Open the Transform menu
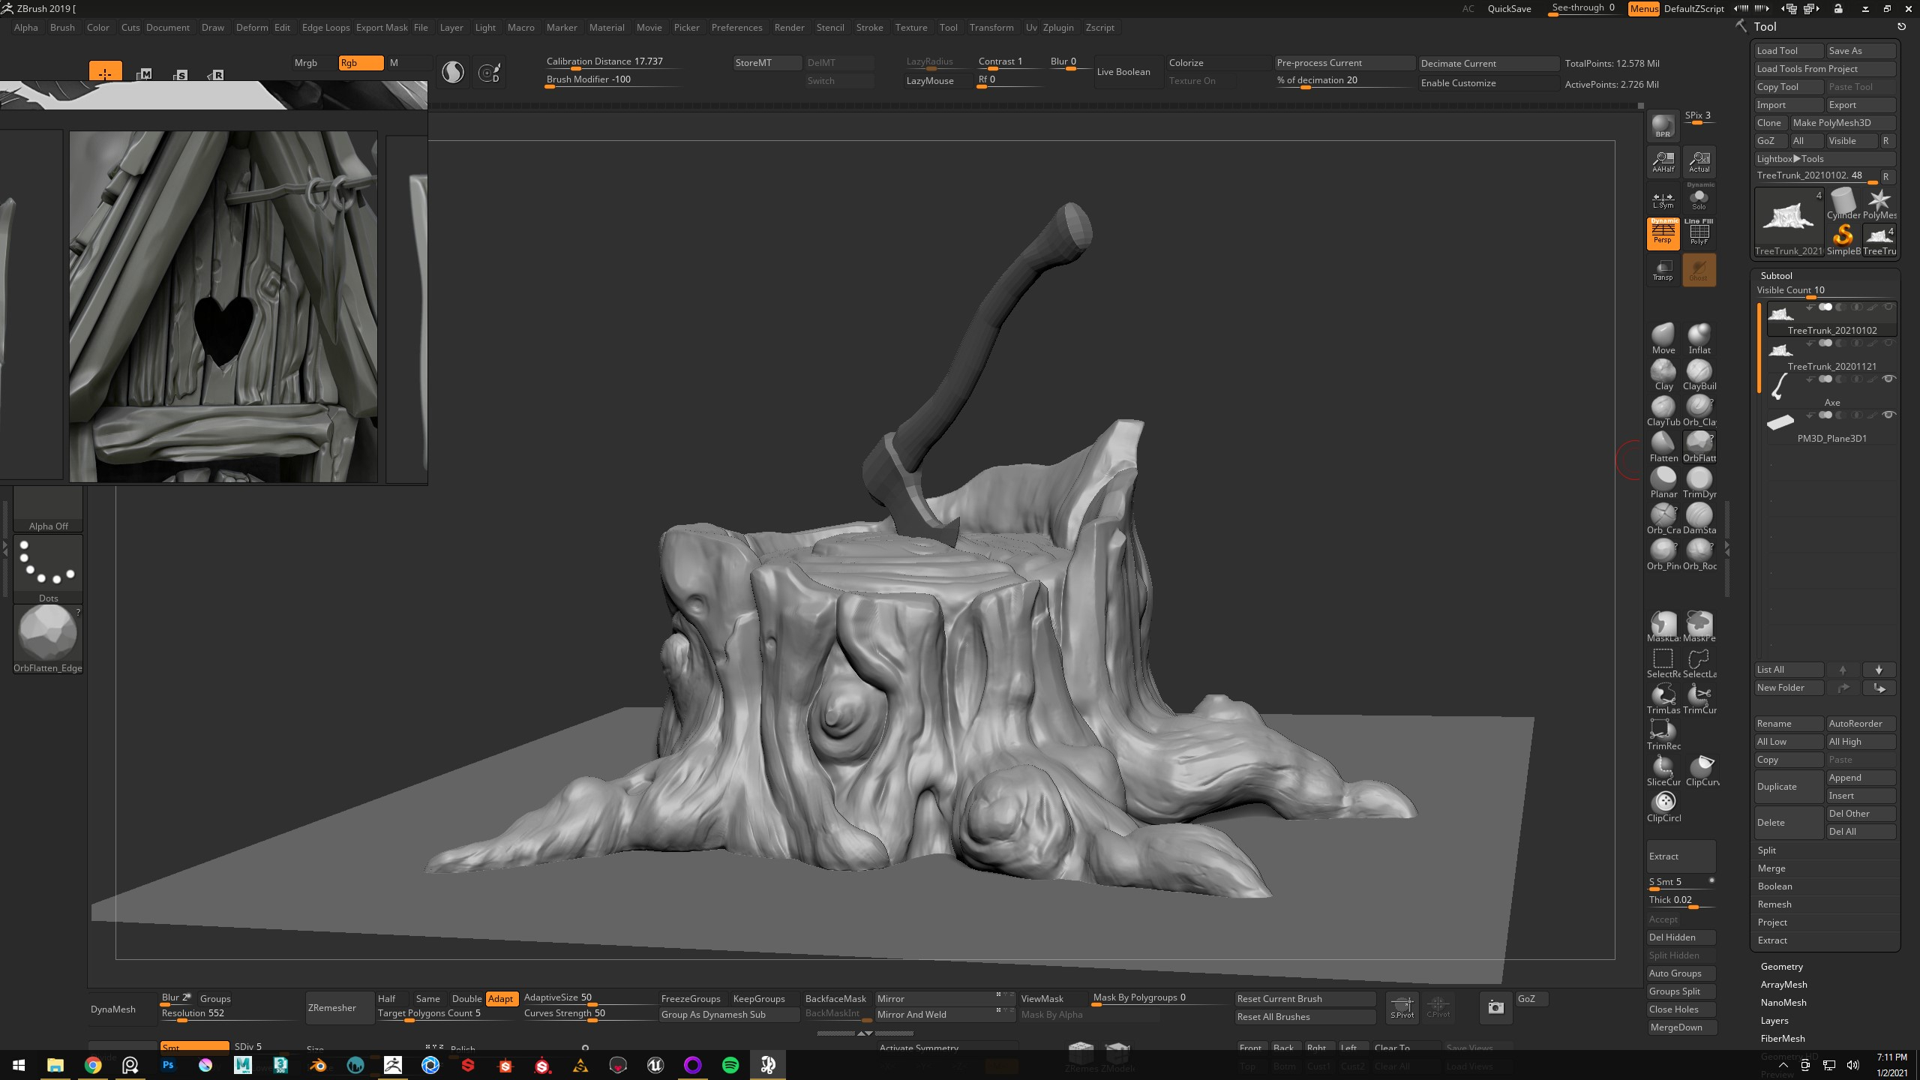The image size is (1920, 1080). (991, 28)
